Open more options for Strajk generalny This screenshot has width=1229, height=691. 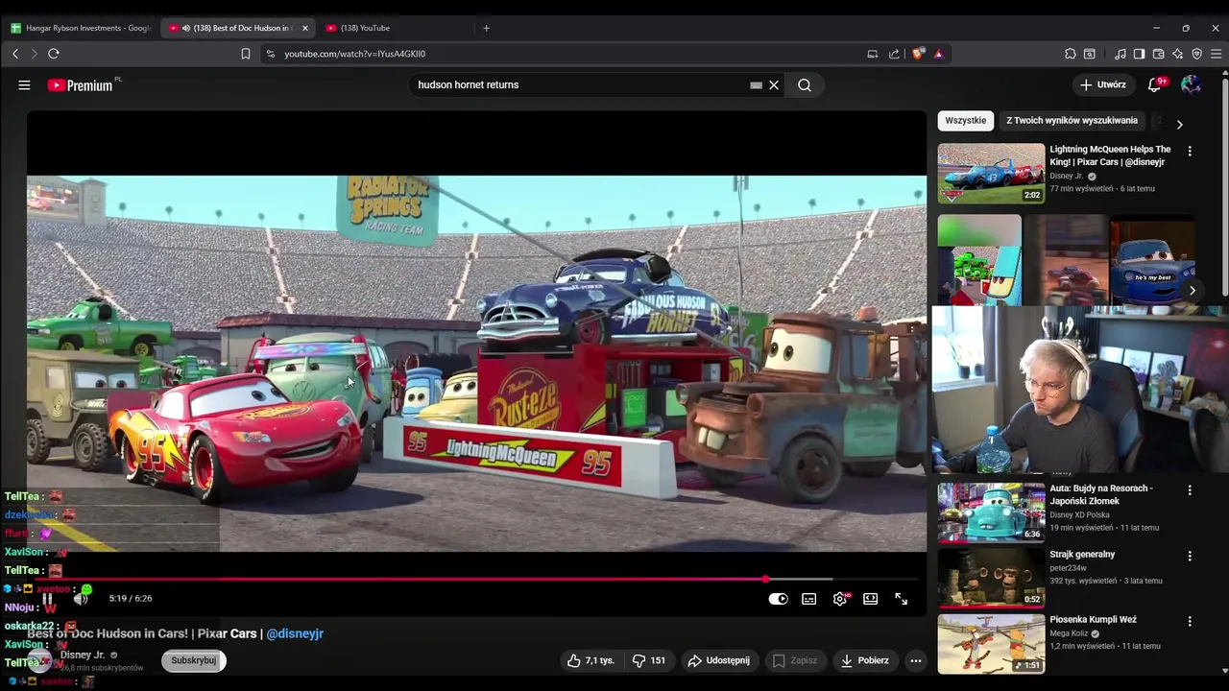[x=1190, y=557]
